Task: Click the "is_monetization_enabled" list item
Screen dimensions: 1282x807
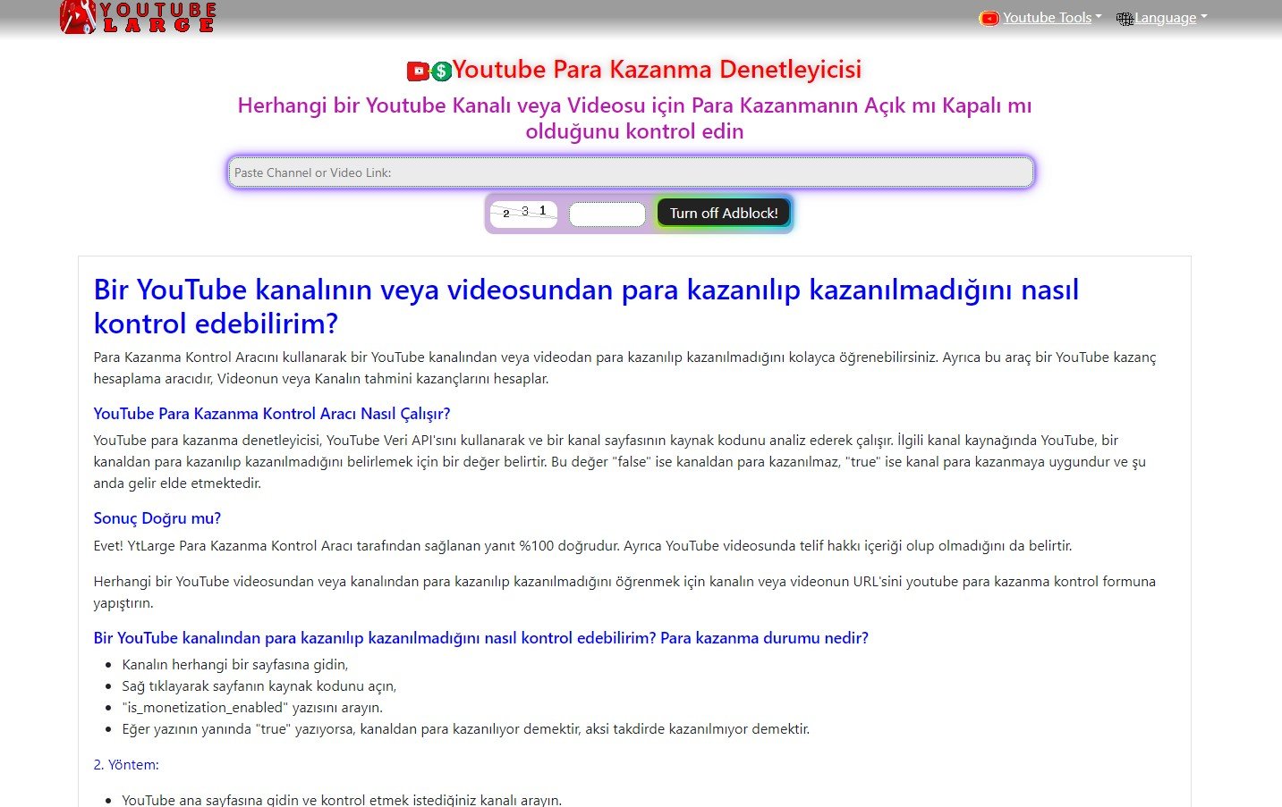Action: click(x=252, y=708)
